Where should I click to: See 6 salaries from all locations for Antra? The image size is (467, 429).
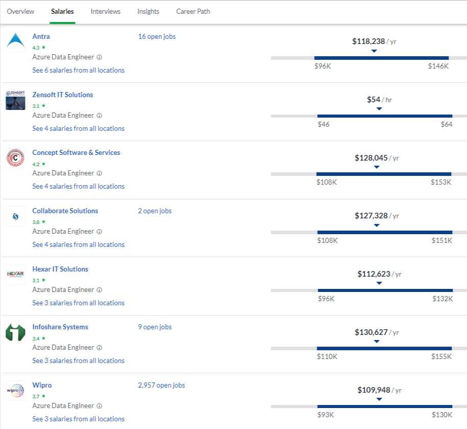pos(78,70)
